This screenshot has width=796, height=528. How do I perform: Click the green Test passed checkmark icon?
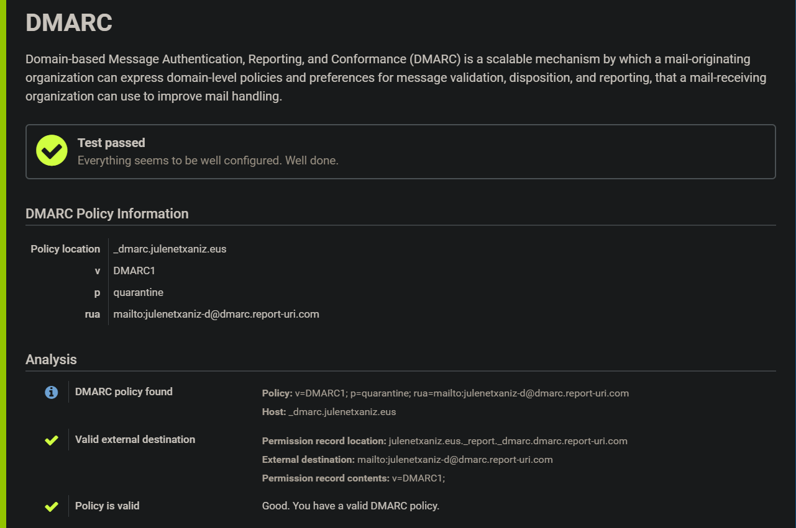pos(52,151)
